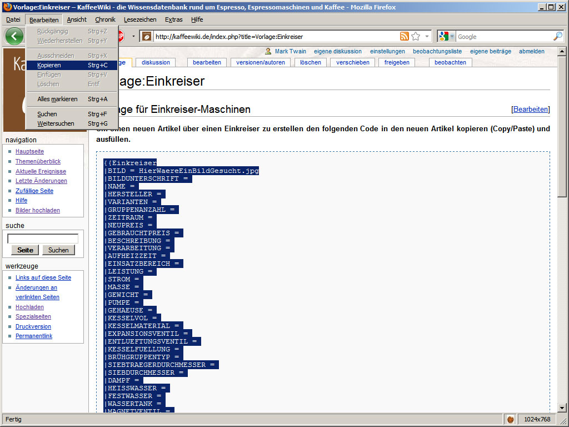This screenshot has width=569, height=427.
Task: Expand the navigation history dropdown left of address bar
Action: [133, 37]
